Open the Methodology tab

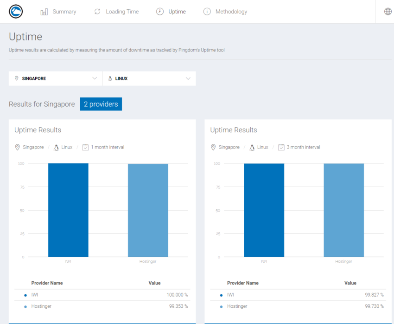[x=231, y=12]
